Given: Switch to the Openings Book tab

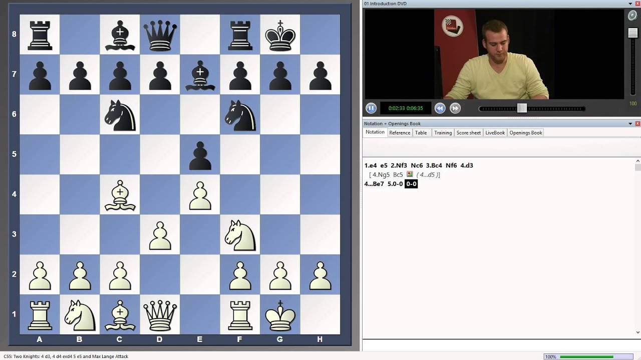Looking at the screenshot, I should point(526,132).
